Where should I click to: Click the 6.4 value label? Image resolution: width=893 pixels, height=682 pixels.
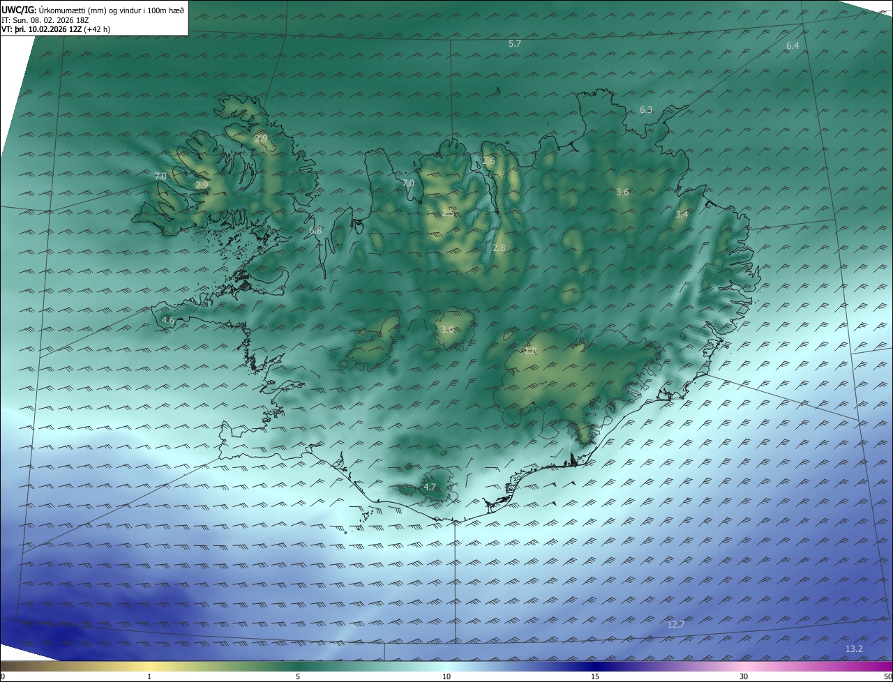point(793,45)
